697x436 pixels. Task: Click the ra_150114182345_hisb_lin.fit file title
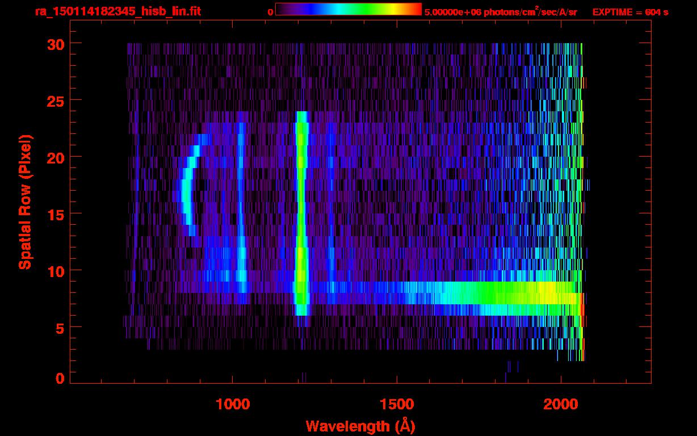coord(117,11)
